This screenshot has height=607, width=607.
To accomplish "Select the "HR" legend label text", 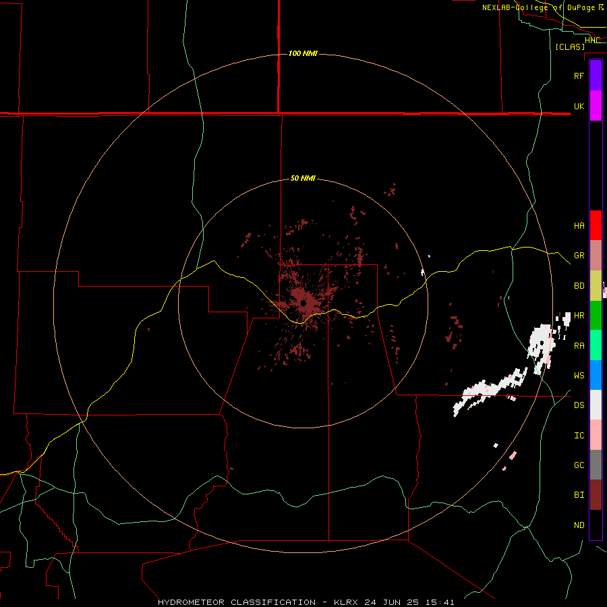I will pyautogui.click(x=579, y=316).
